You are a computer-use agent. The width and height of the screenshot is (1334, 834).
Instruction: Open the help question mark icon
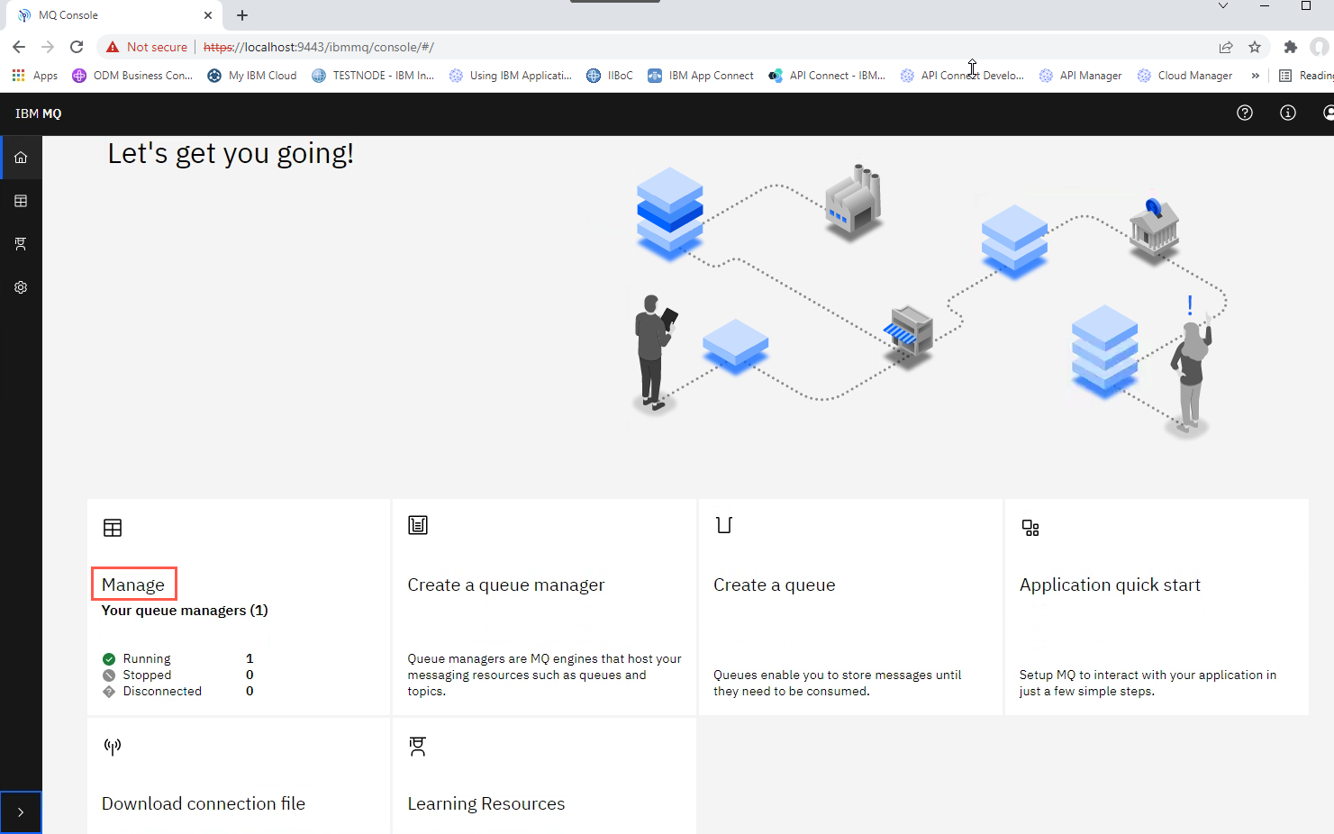pos(1245,113)
